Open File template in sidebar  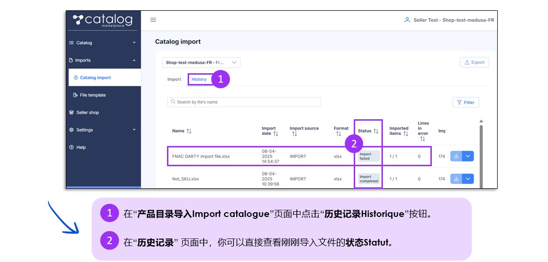pos(93,95)
